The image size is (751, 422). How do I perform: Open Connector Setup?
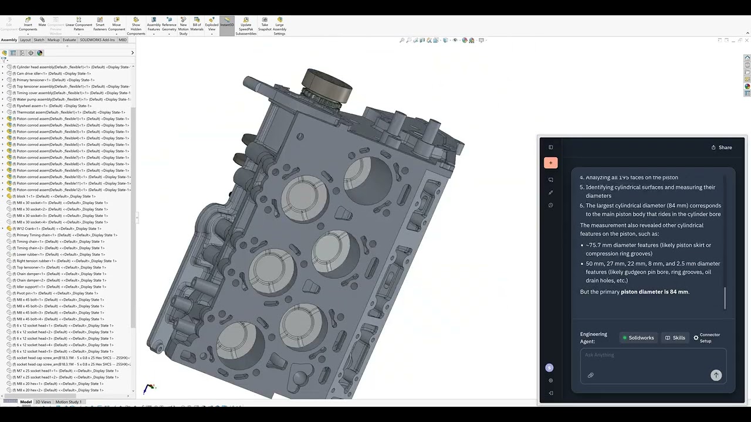pos(707,338)
